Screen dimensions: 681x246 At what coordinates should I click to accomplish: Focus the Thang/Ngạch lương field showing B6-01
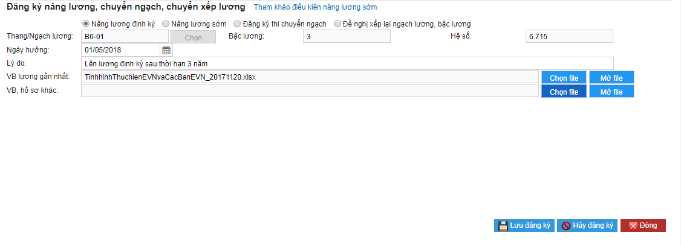(125, 36)
